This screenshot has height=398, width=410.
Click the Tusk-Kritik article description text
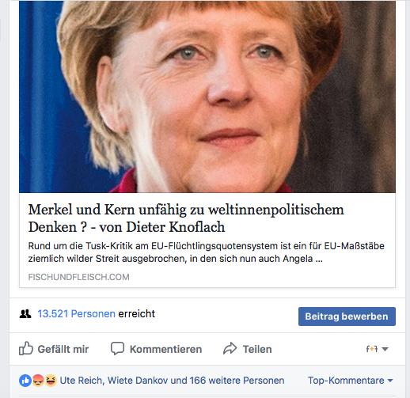pos(206,252)
